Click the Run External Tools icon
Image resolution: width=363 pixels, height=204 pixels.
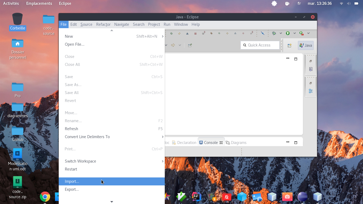[301, 33]
